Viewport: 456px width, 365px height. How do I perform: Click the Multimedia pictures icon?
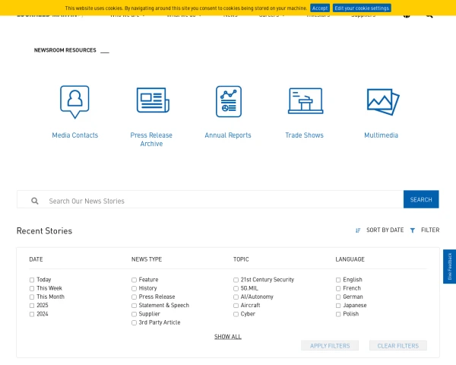(382, 101)
